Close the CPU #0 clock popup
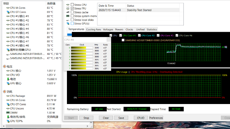This screenshot has height=129, width=230. pyautogui.click(x=109, y=40)
